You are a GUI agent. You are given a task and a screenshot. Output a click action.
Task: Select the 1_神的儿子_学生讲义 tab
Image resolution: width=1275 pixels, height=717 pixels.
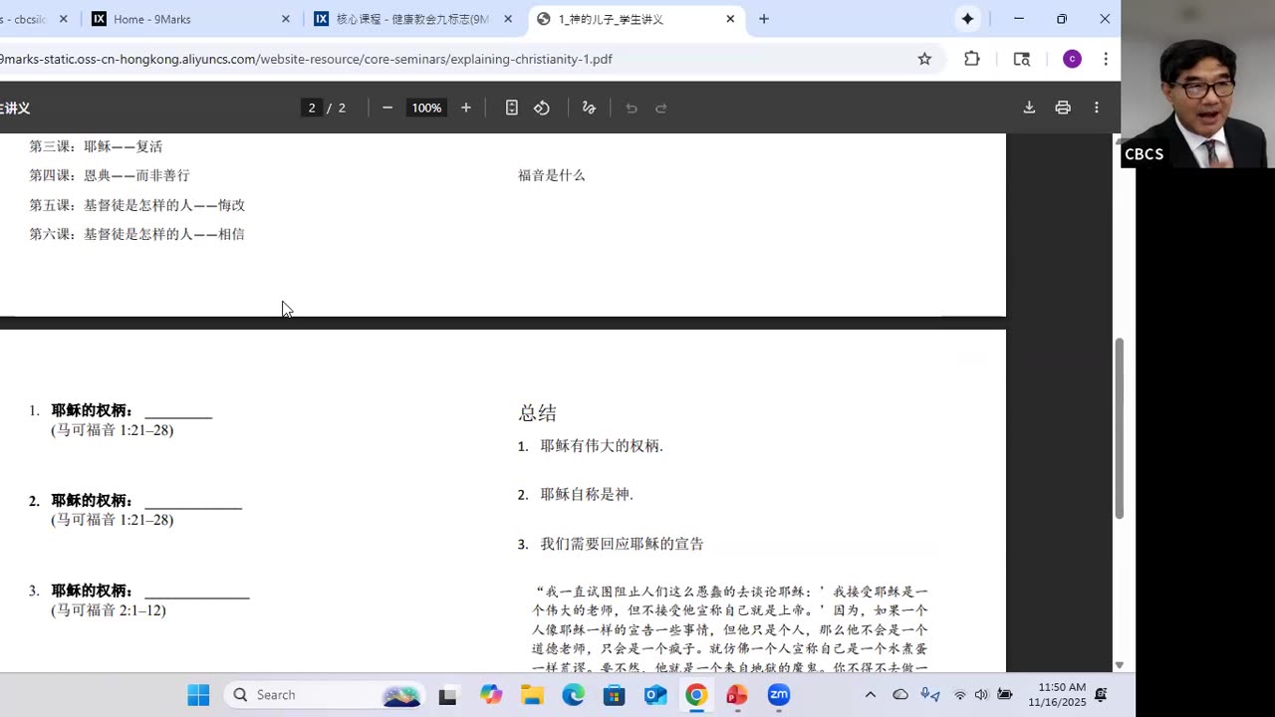[x=636, y=19]
